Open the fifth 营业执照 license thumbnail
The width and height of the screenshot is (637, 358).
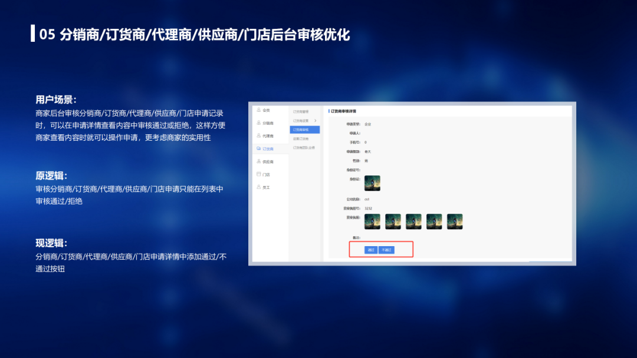coord(455,221)
